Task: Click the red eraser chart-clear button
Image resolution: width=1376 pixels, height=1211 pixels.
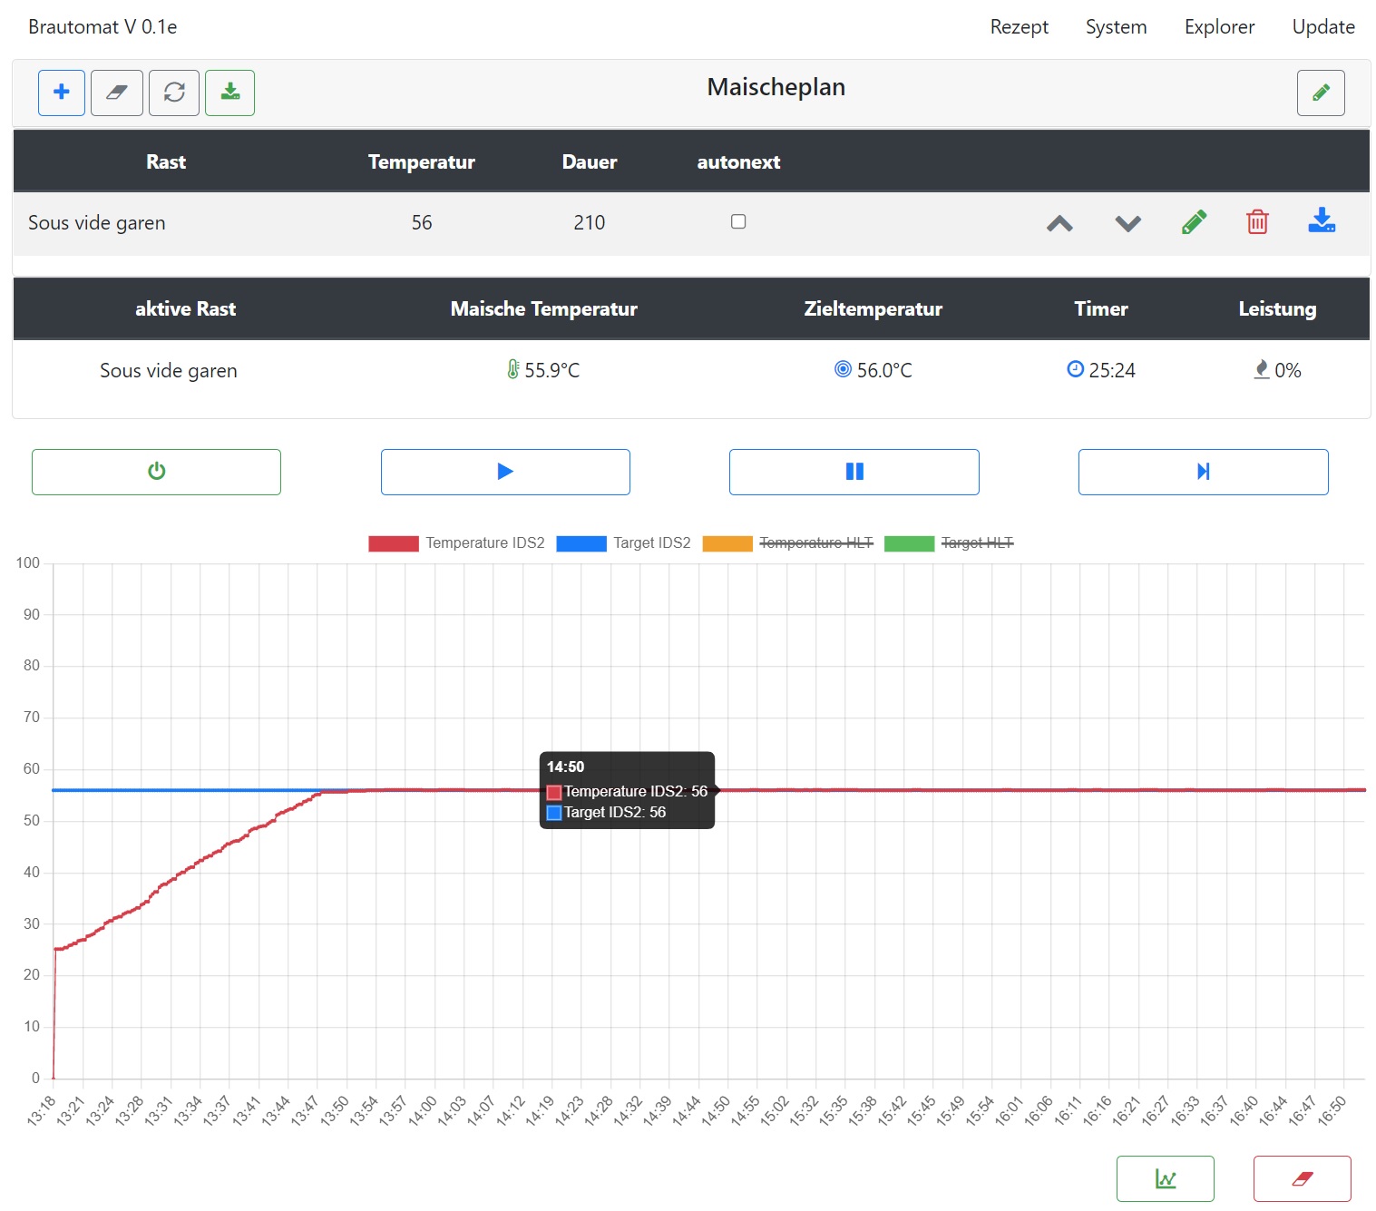Action: point(1302,1178)
